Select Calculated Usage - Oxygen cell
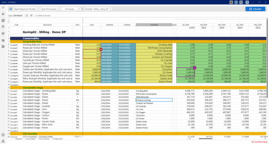This screenshot has height=144, width=269. (x=47, y=112)
